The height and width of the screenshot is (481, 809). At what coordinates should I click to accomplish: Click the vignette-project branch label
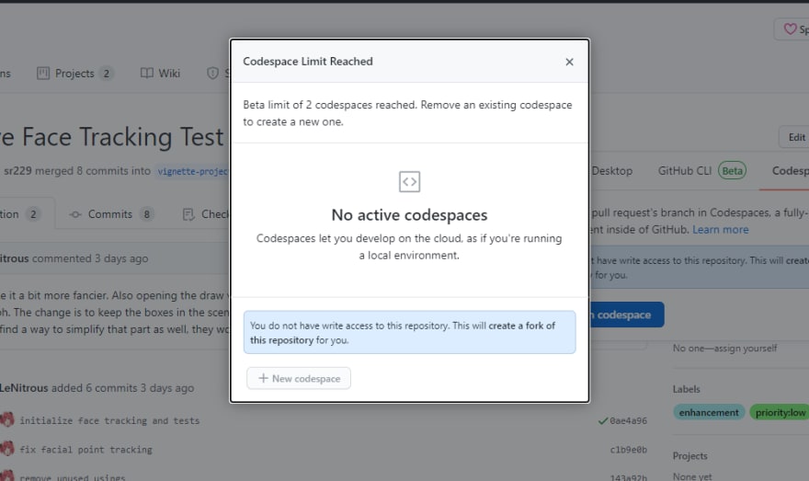pos(192,171)
